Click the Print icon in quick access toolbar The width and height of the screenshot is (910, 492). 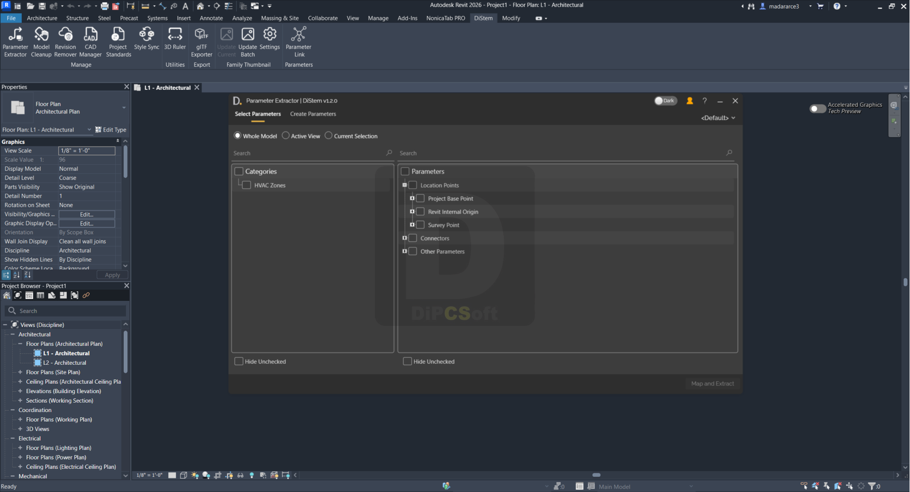(104, 6)
